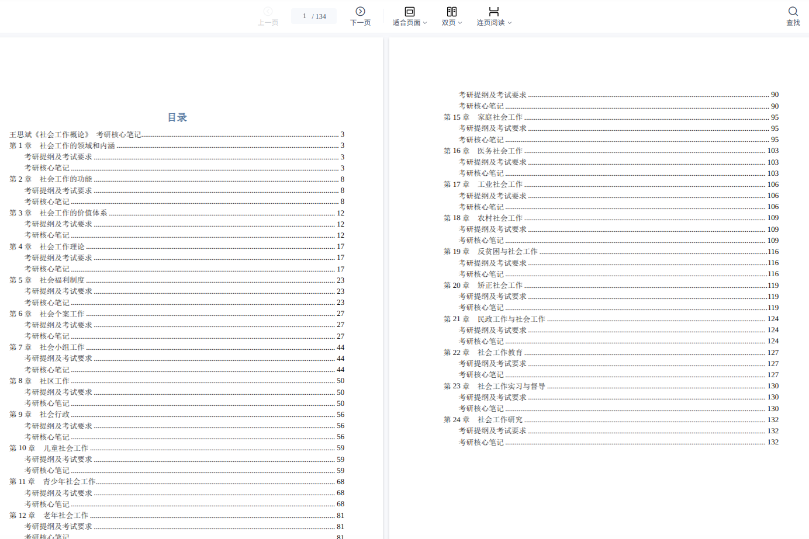Click the double-page layout icon

click(x=452, y=11)
